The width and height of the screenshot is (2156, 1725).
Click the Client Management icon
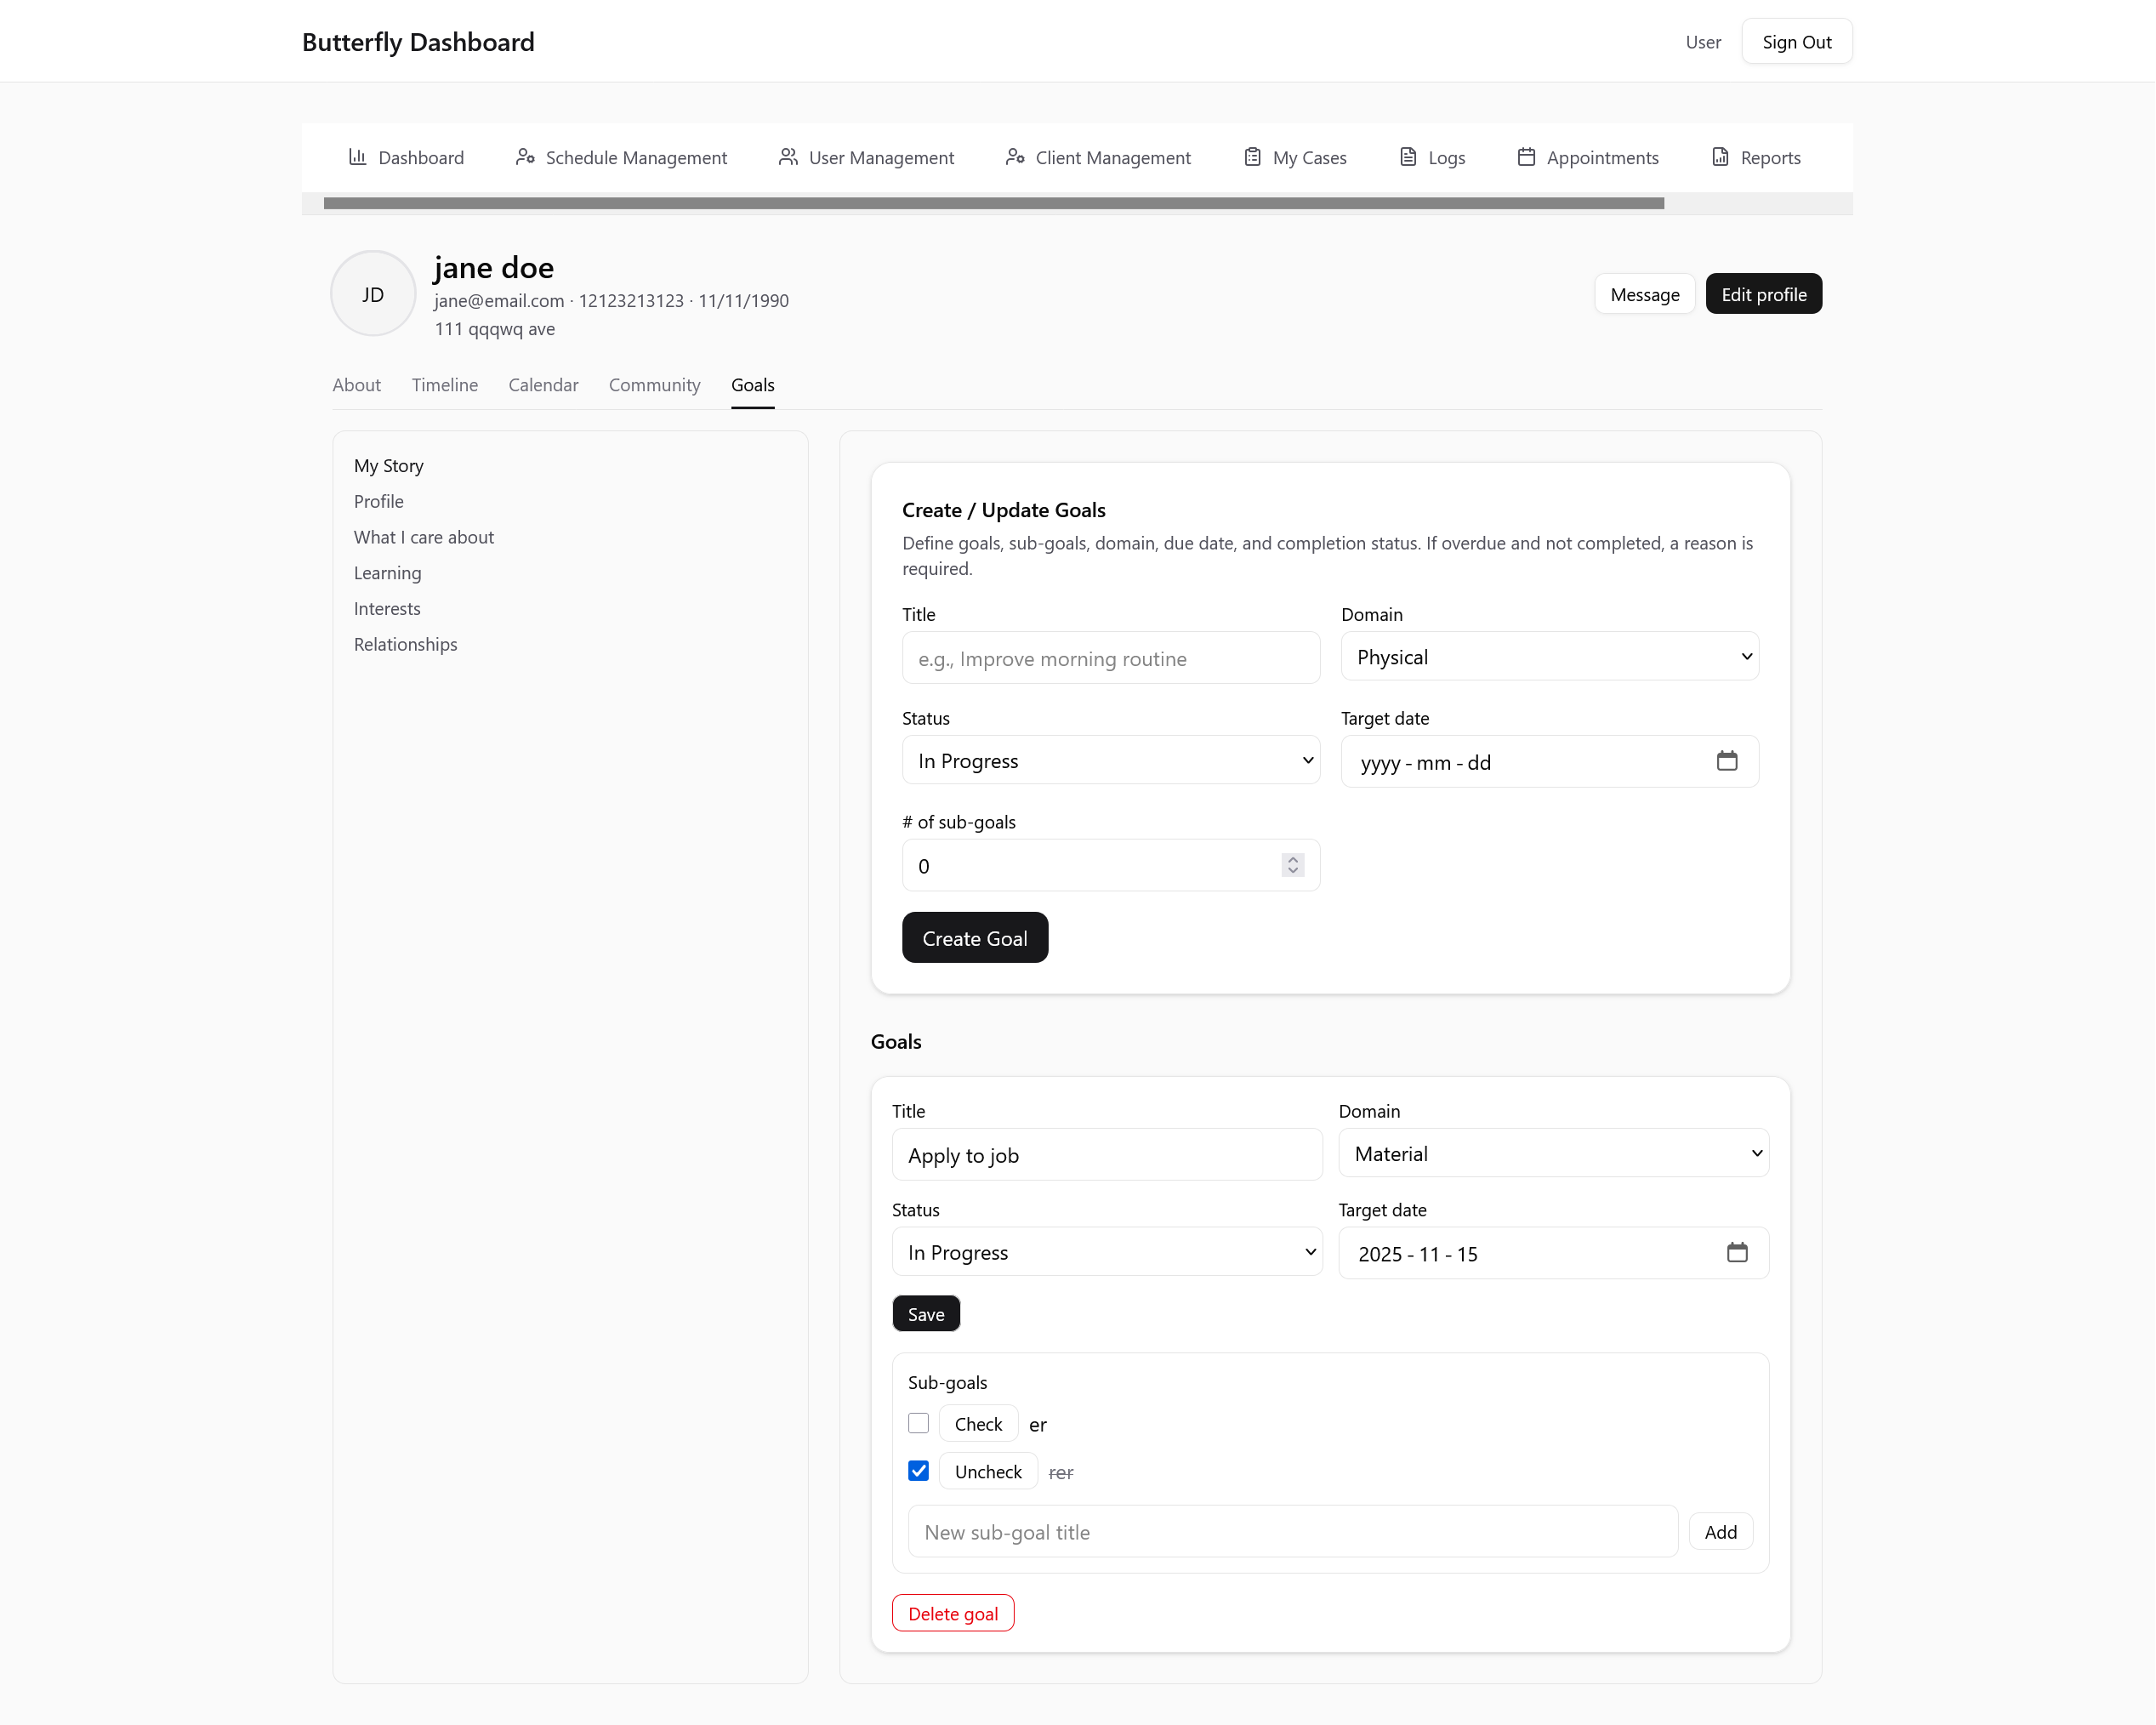tap(1015, 157)
